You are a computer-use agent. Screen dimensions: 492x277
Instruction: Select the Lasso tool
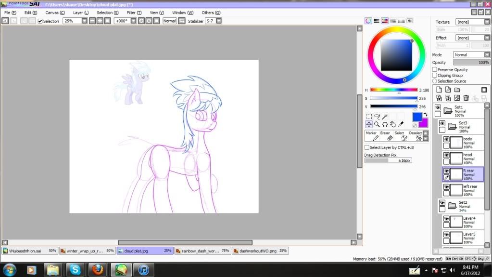coord(377,116)
